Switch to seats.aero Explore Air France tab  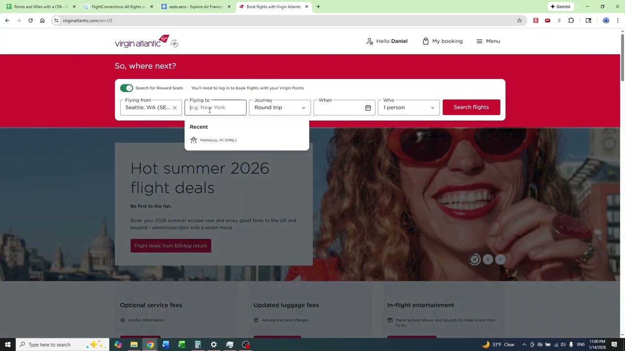195,7
